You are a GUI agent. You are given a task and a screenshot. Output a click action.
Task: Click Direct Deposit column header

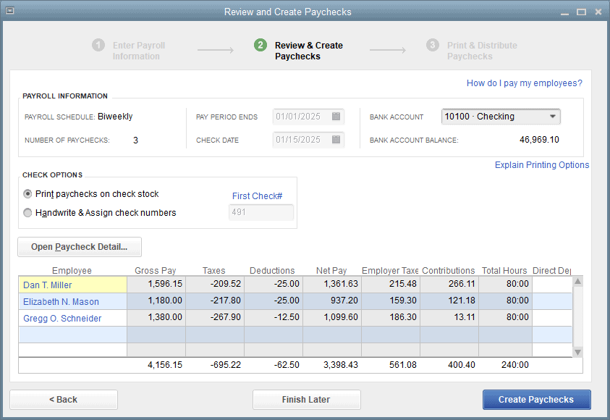tap(551, 271)
